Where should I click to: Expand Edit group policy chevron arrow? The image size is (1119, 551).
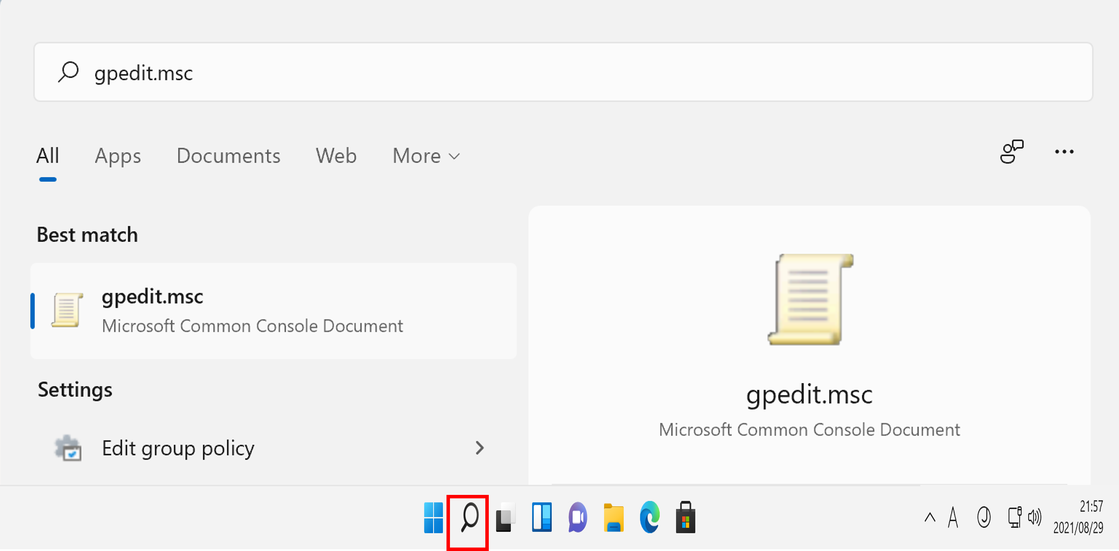pos(479,448)
